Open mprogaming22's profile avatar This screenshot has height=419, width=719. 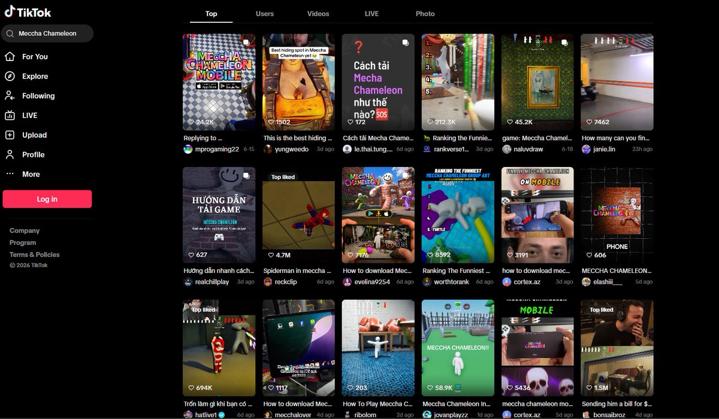(x=188, y=149)
